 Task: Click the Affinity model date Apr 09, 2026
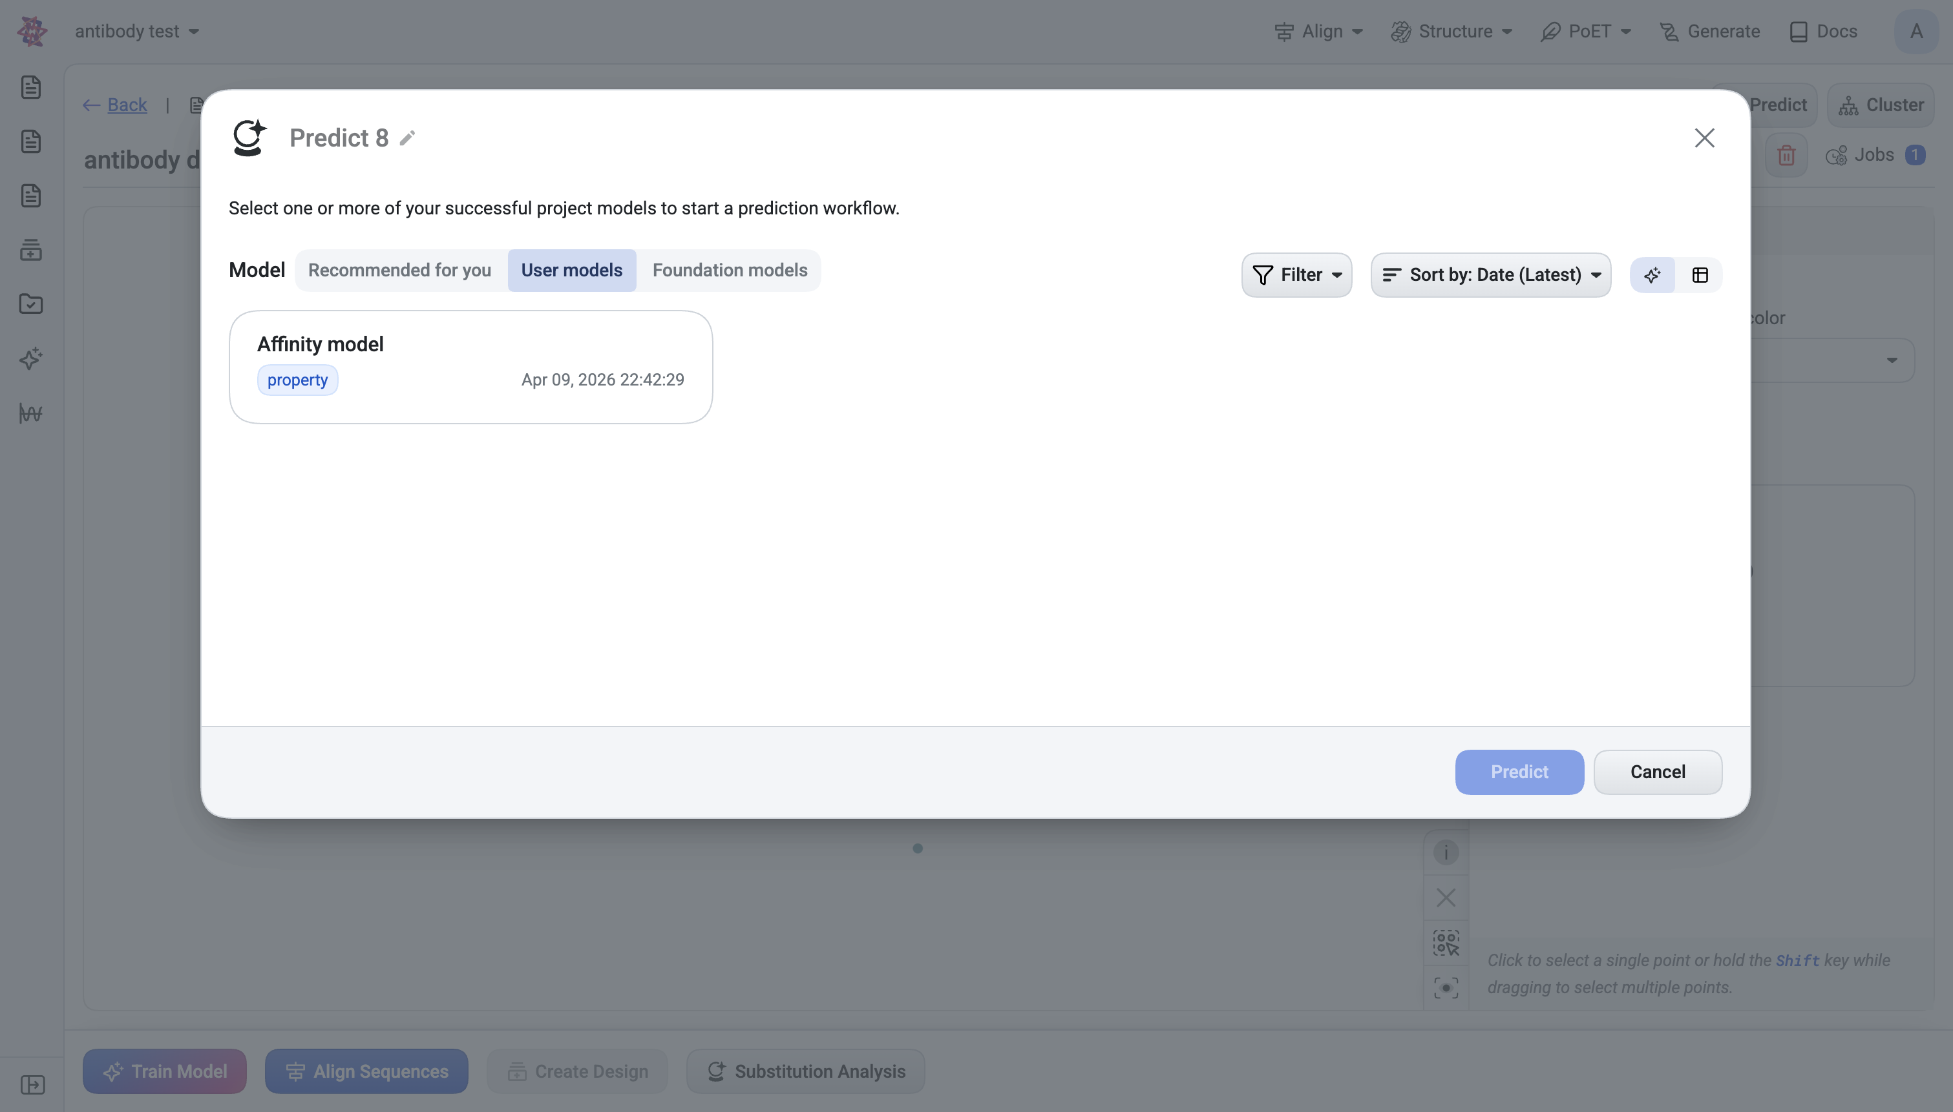(x=603, y=380)
